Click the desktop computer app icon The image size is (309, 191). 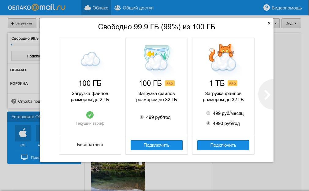click(x=24, y=157)
